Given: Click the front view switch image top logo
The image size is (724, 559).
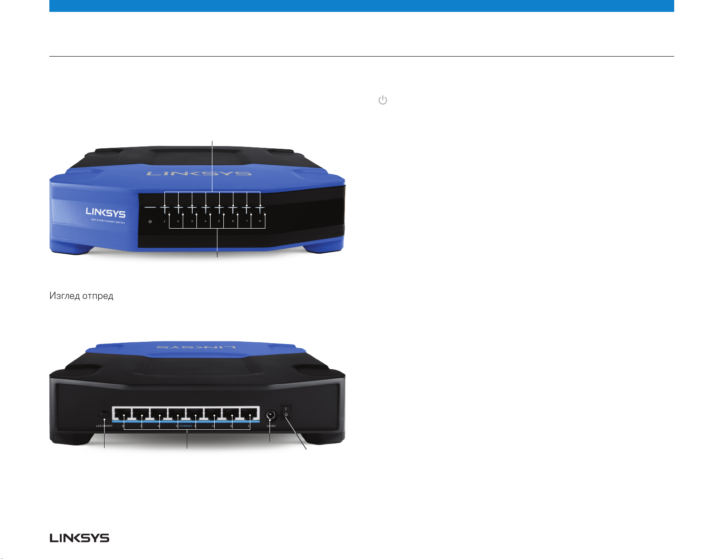Looking at the screenshot, I should pyautogui.click(x=199, y=173).
